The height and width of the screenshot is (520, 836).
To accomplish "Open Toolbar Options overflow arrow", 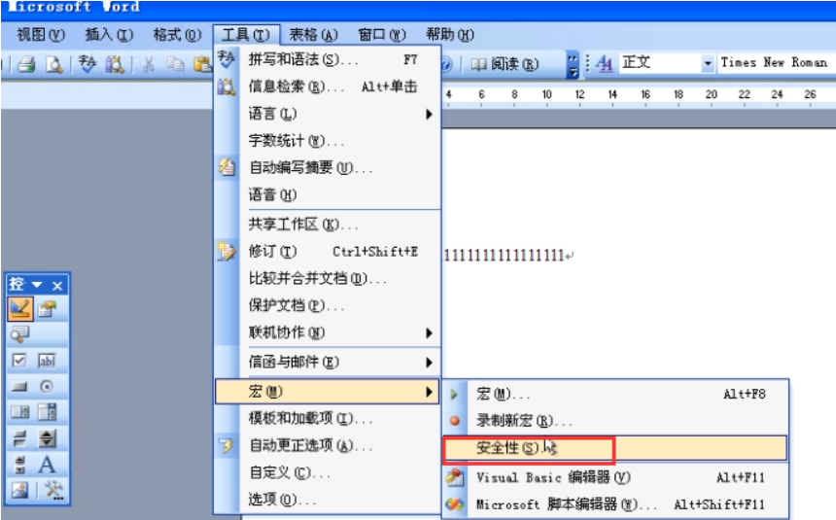I will [573, 64].
